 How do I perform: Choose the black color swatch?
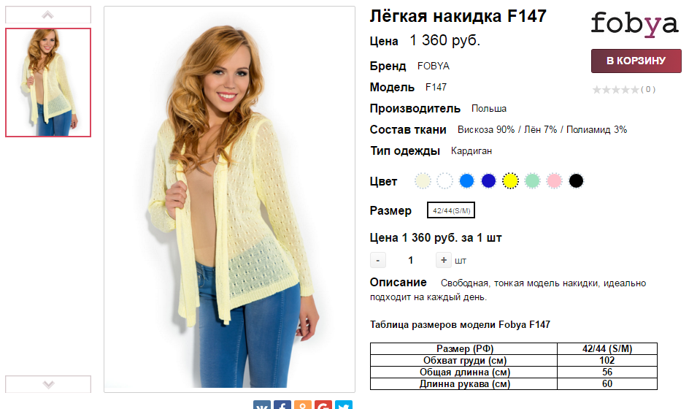(576, 180)
